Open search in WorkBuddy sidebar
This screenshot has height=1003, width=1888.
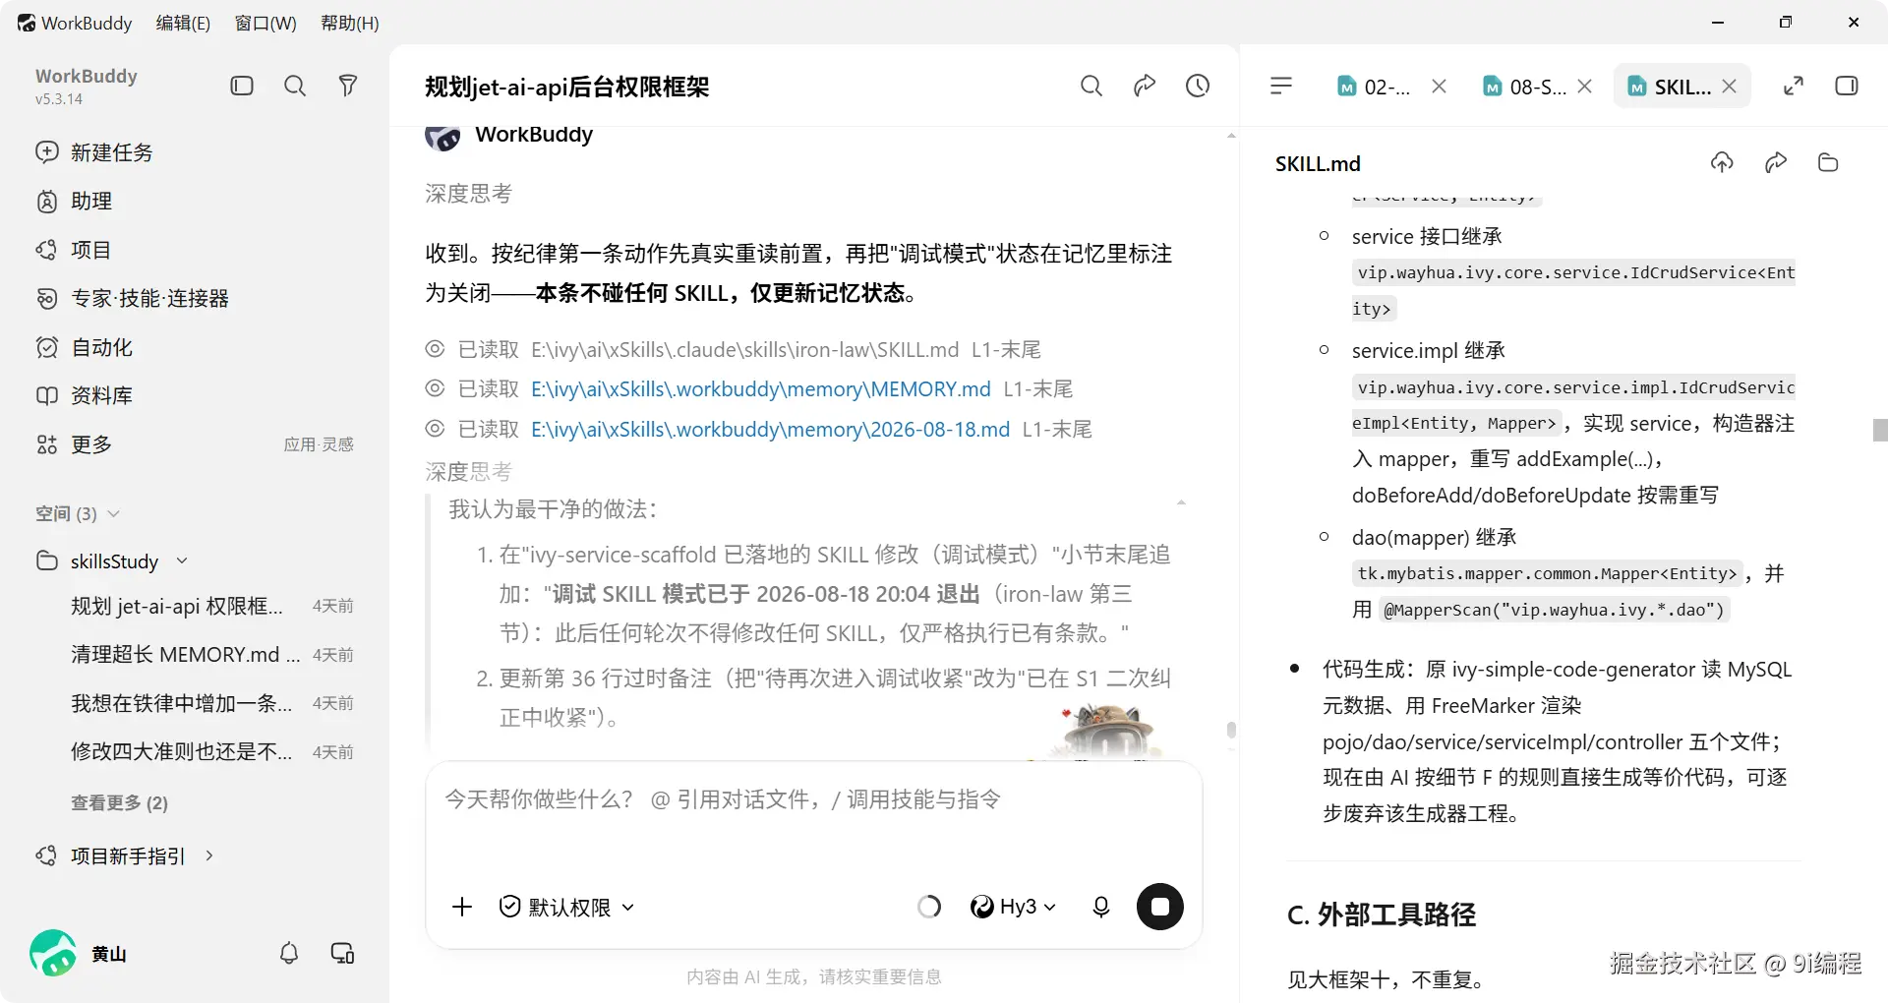295,86
